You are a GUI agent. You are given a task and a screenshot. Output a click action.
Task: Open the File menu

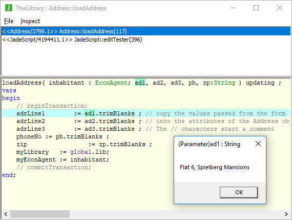pyautogui.click(x=9, y=21)
